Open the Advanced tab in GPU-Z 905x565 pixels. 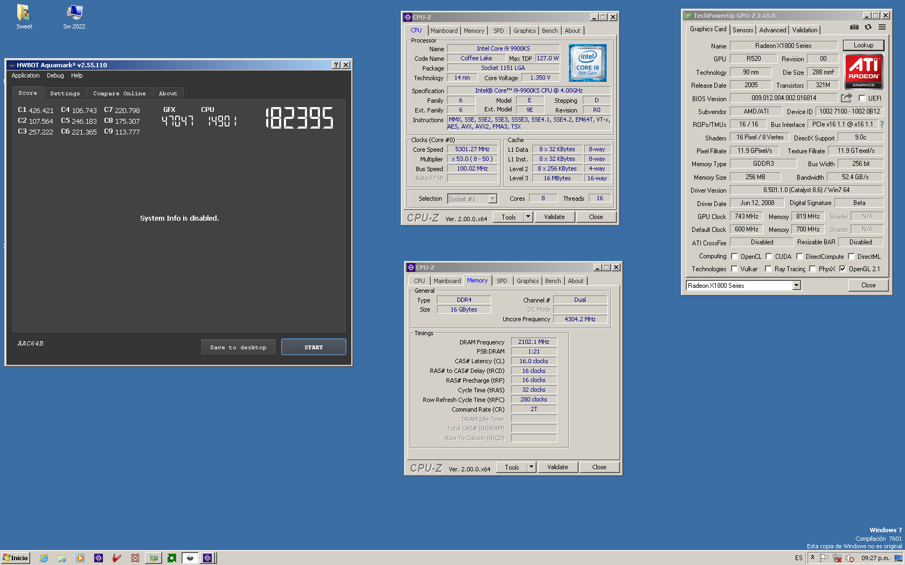[772, 30]
